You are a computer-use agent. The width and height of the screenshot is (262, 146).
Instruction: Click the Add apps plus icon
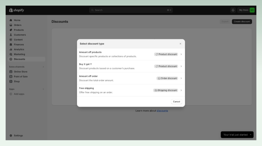click(x=11, y=94)
